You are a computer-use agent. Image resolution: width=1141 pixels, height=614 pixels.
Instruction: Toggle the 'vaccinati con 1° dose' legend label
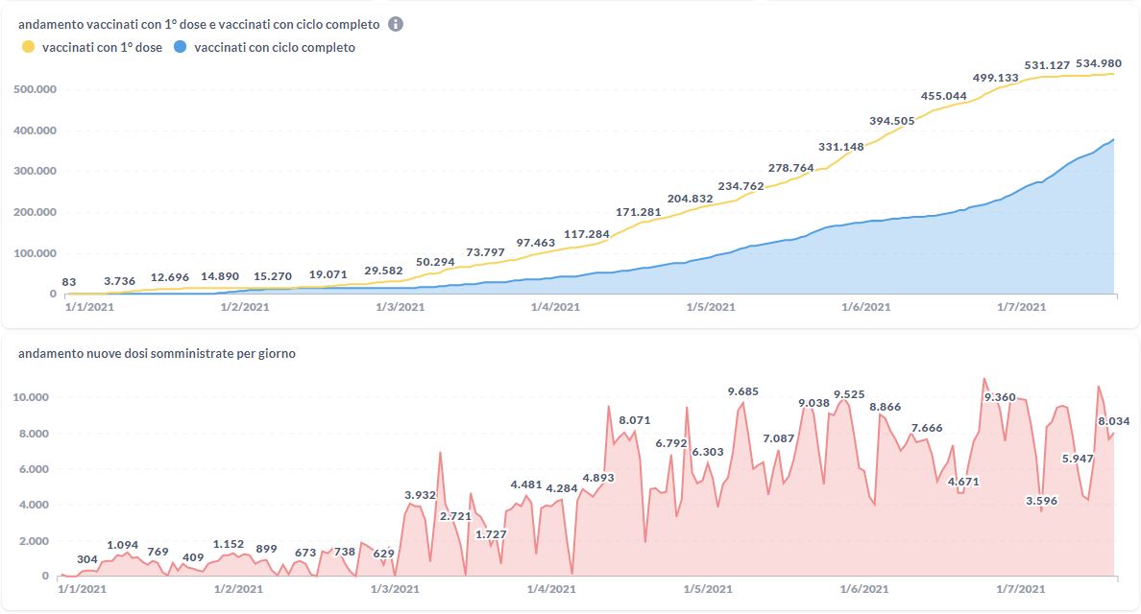point(101,47)
